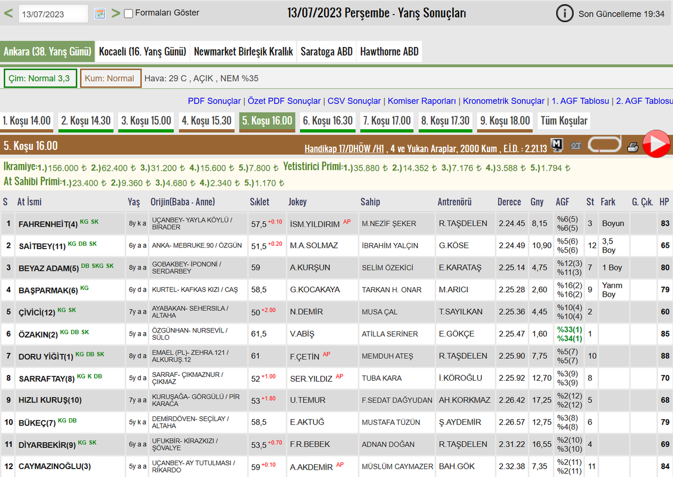Screen dimensions: 673x477
Task: Click green AGF value %33(1)
Action: point(569,330)
